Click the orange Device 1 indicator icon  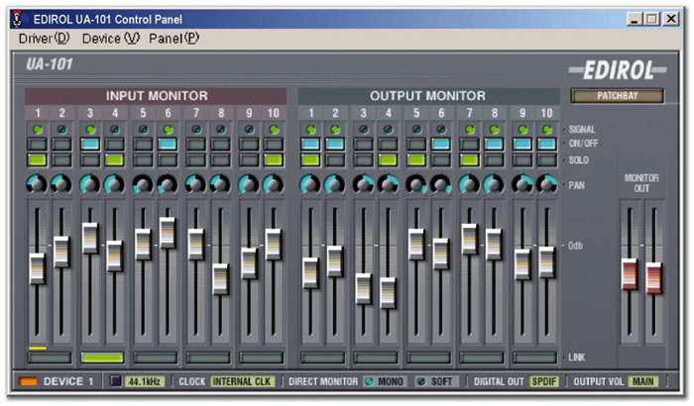coord(27,380)
